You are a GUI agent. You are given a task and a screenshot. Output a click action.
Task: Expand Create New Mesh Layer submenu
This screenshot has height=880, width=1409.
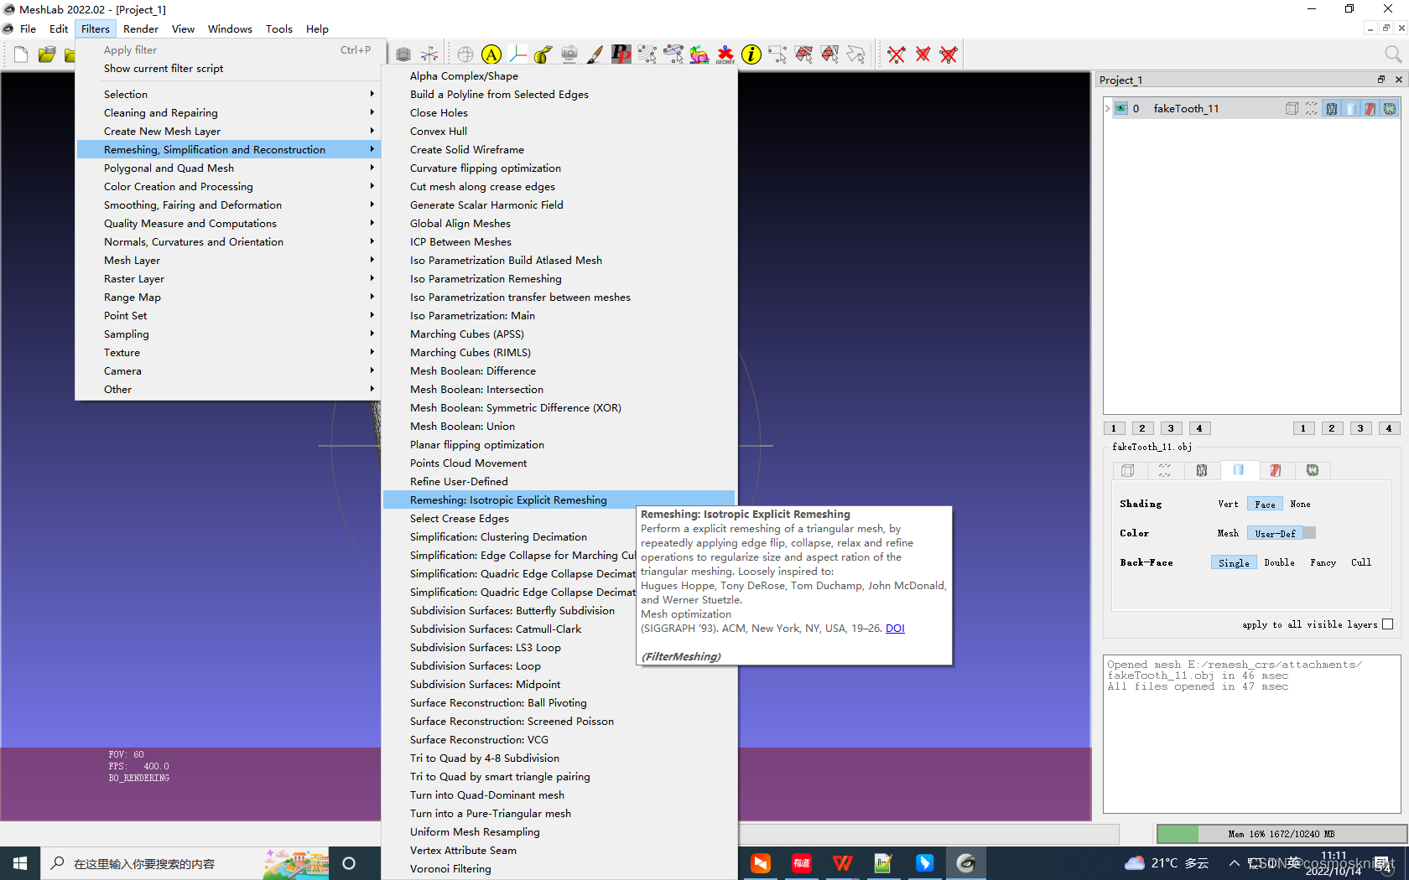click(x=228, y=131)
